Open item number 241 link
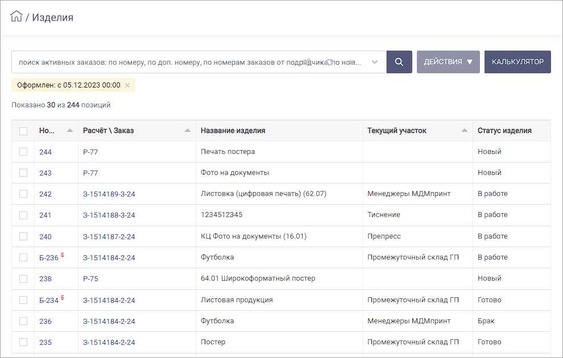This screenshot has height=358, width=563. tap(45, 215)
